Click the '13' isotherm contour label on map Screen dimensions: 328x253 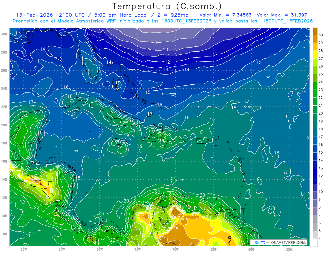point(165,68)
